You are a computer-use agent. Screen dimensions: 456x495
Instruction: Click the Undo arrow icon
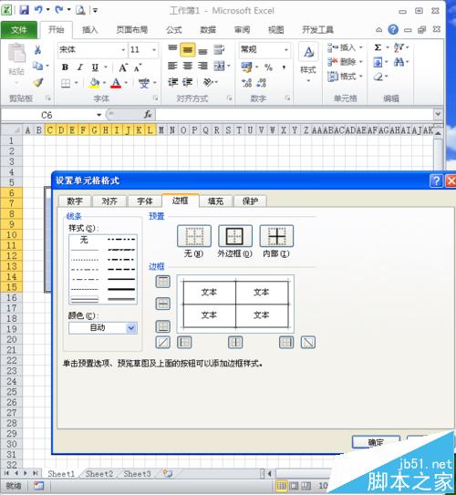pyautogui.click(x=38, y=10)
